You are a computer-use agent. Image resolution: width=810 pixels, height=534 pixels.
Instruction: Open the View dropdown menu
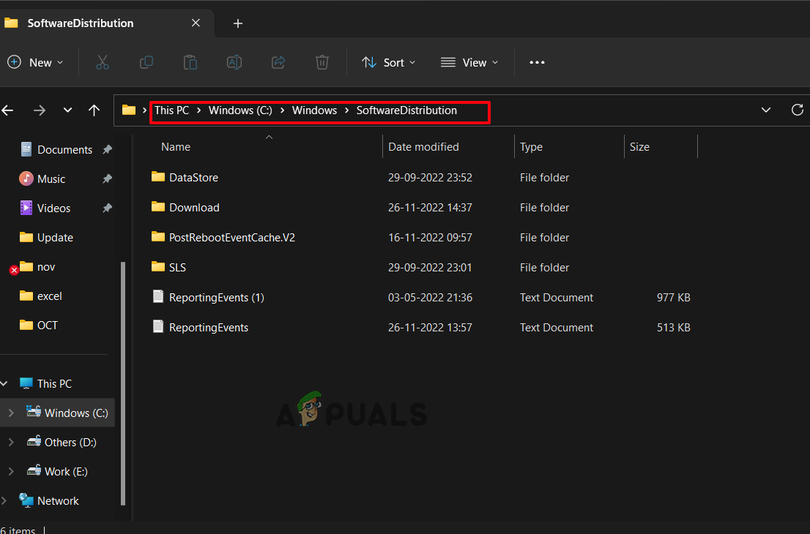[x=469, y=62]
